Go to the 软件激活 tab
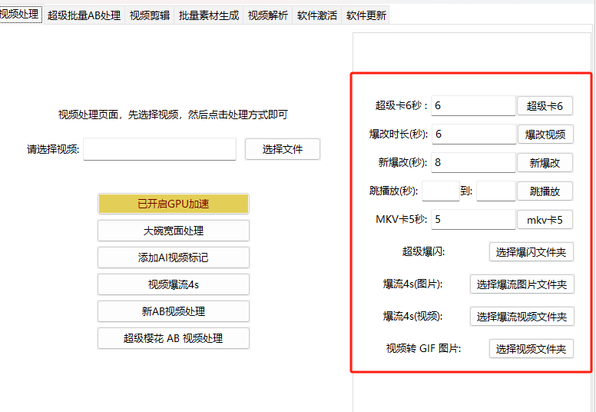This screenshot has height=412, width=596. pos(317,15)
